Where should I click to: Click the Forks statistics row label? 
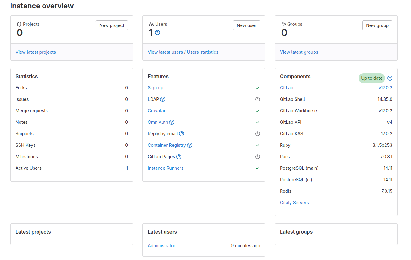coord(21,88)
